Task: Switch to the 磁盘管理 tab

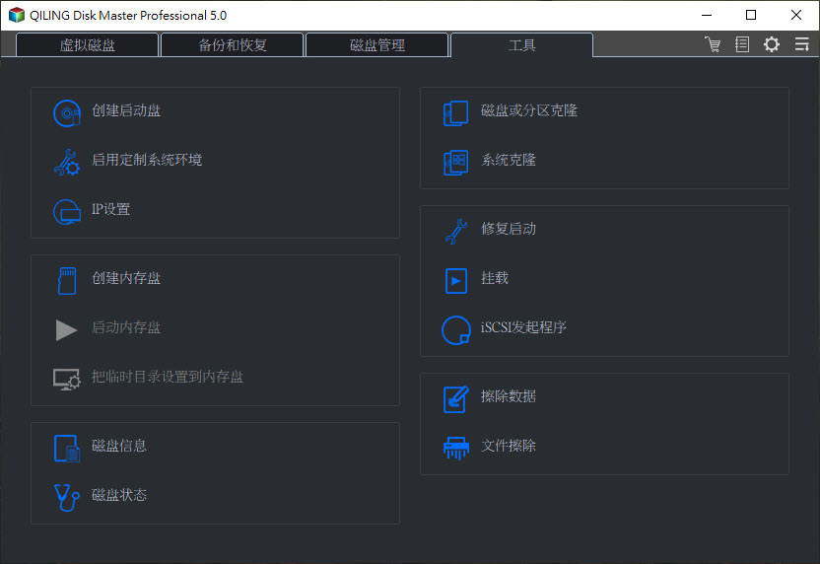Action: coord(377,45)
